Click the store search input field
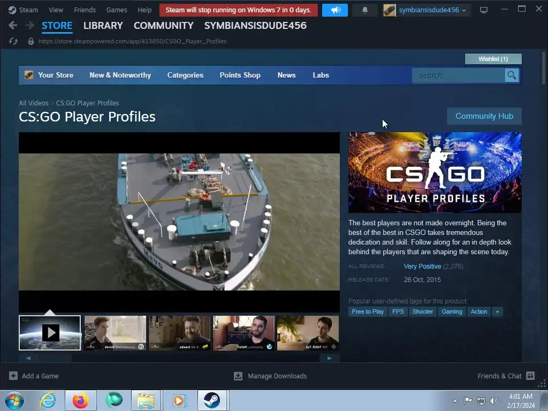Image resolution: width=548 pixels, height=411 pixels. [458, 75]
